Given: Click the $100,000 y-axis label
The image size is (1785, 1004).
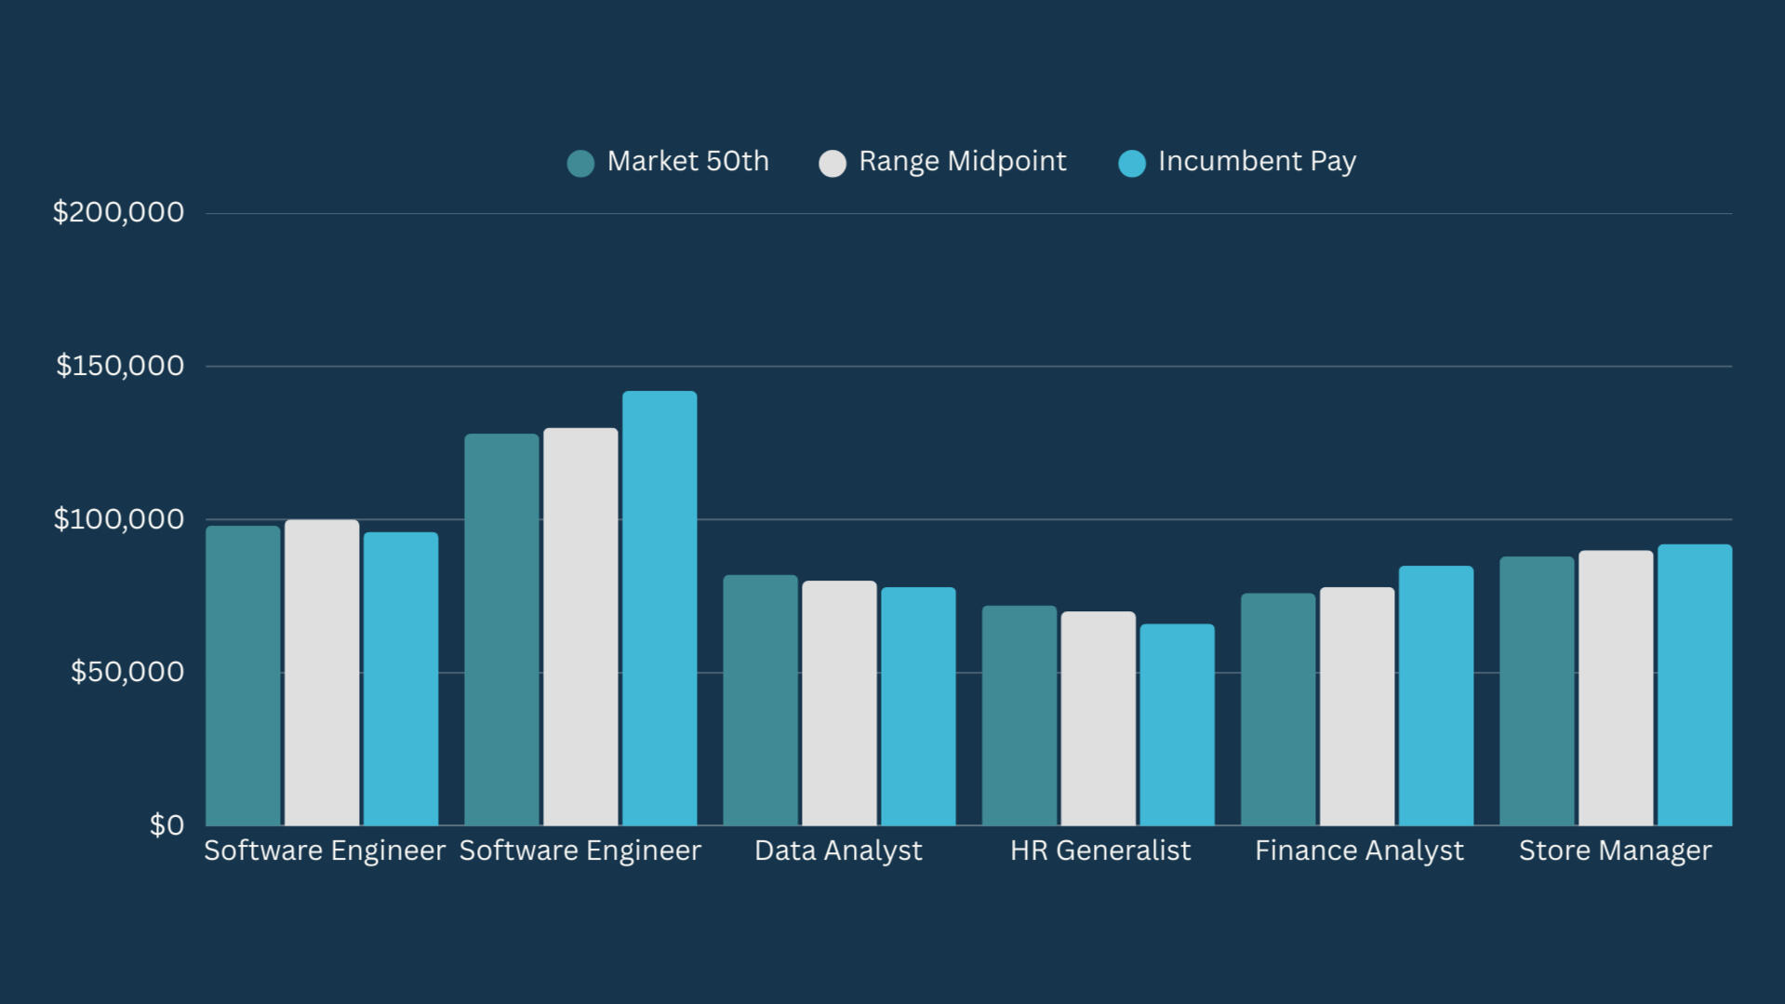Looking at the screenshot, I should tap(119, 519).
